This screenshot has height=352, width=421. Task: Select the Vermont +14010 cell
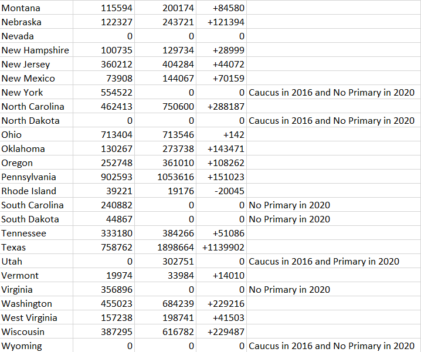[x=221, y=275]
